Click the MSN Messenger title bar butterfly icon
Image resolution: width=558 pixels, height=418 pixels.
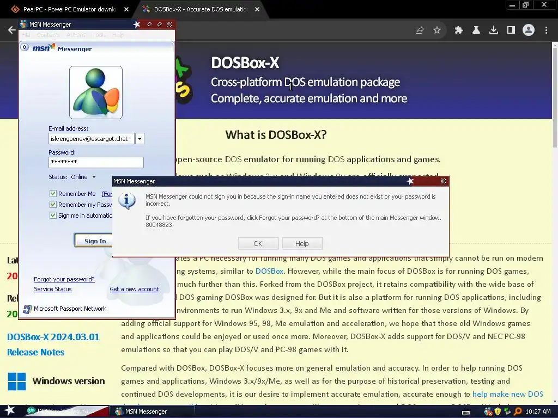(x=23, y=24)
